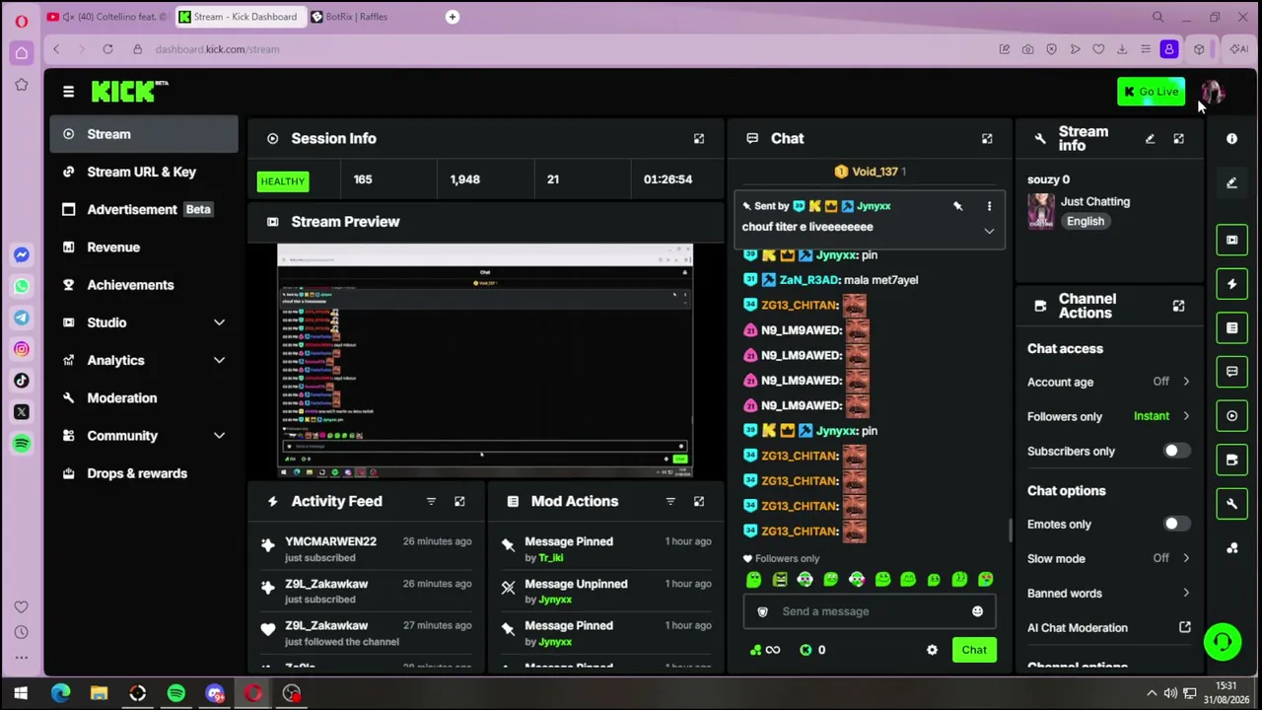This screenshot has width=1262, height=710.
Task: Open Messenger in Opera sidebar
Action: pyautogui.click(x=22, y=254)
